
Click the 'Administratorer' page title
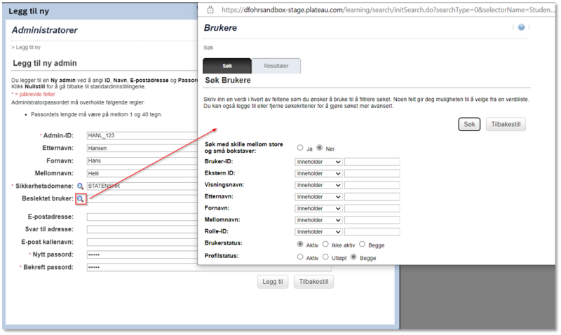[x=45, y=30]
